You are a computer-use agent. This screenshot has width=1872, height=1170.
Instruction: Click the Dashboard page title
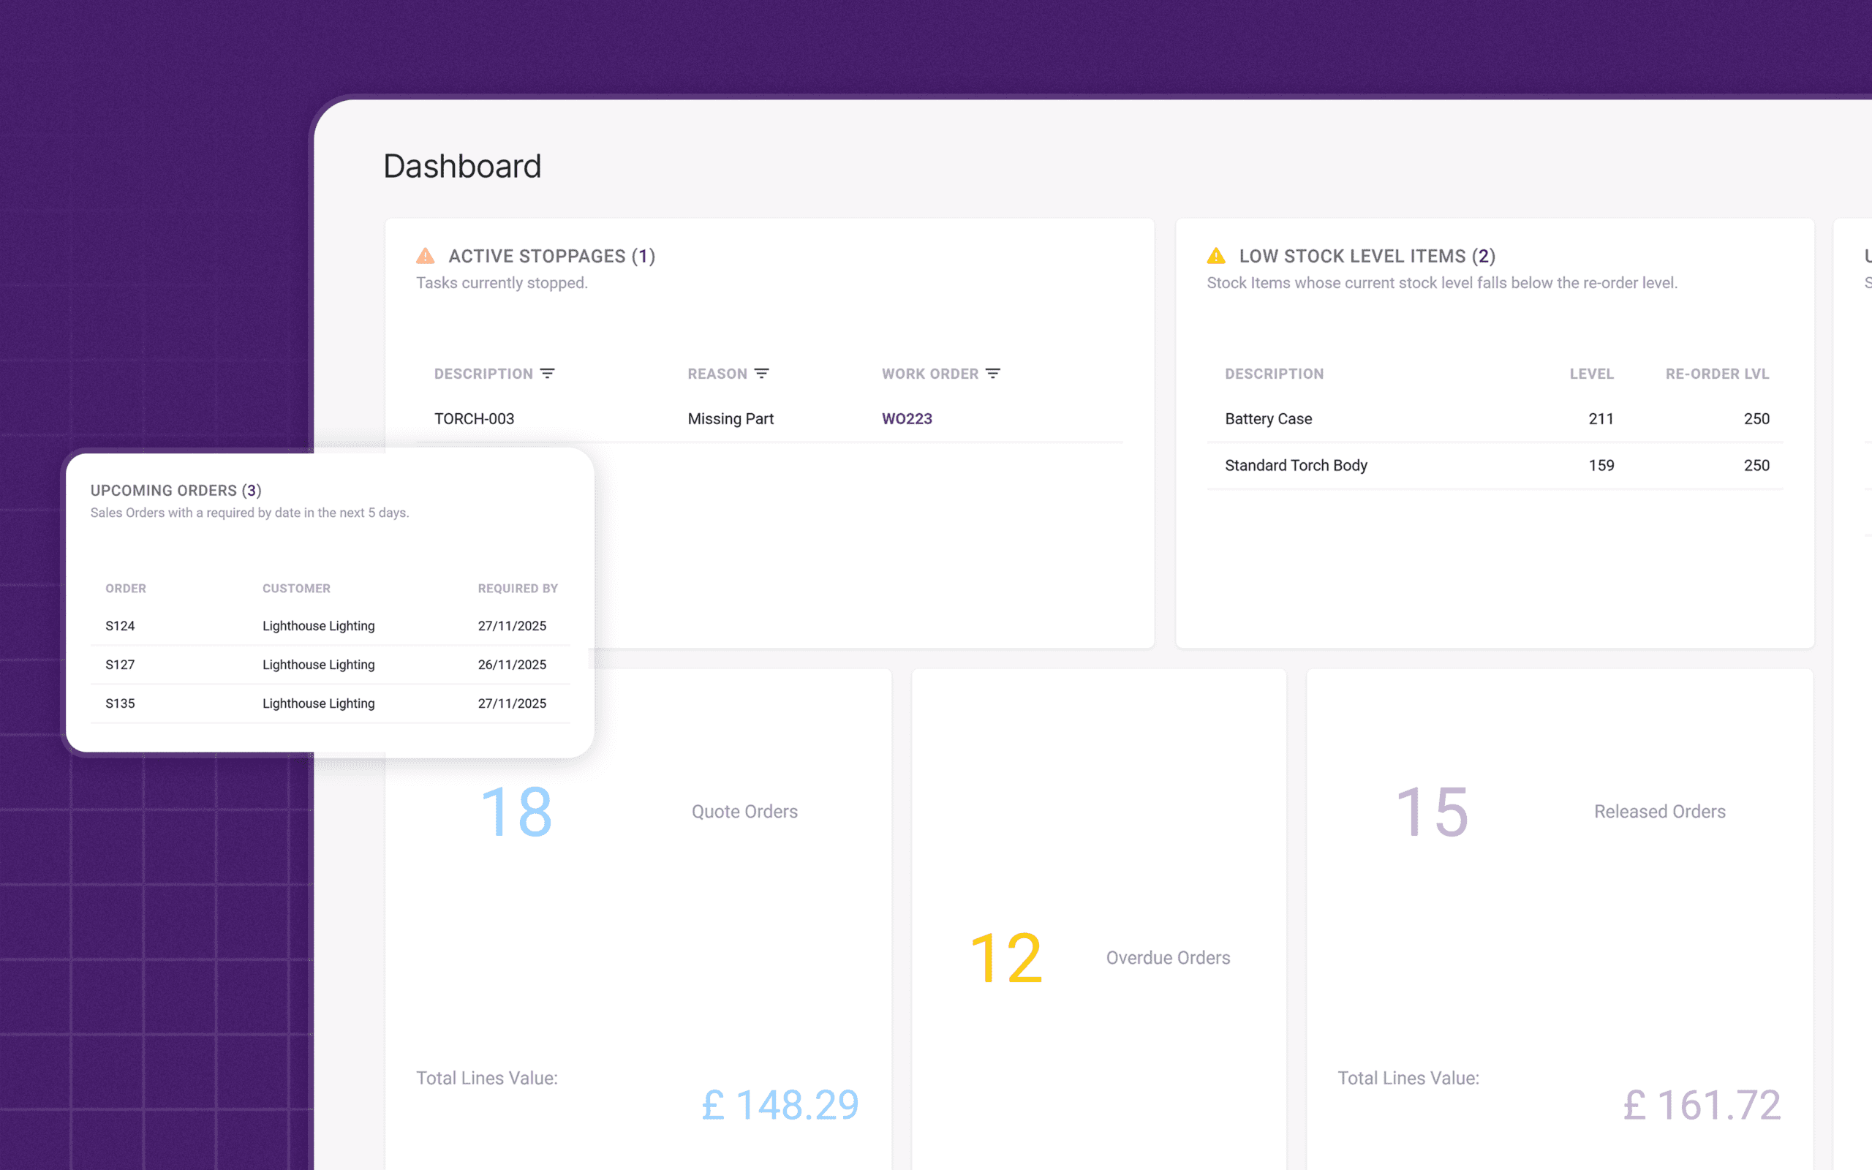coord(463,167)
